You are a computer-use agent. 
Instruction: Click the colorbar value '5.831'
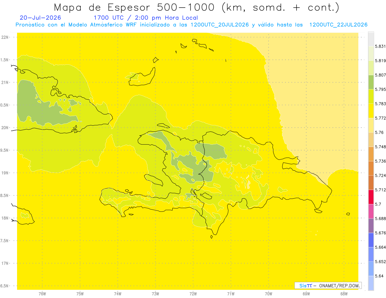pos(381,46)
